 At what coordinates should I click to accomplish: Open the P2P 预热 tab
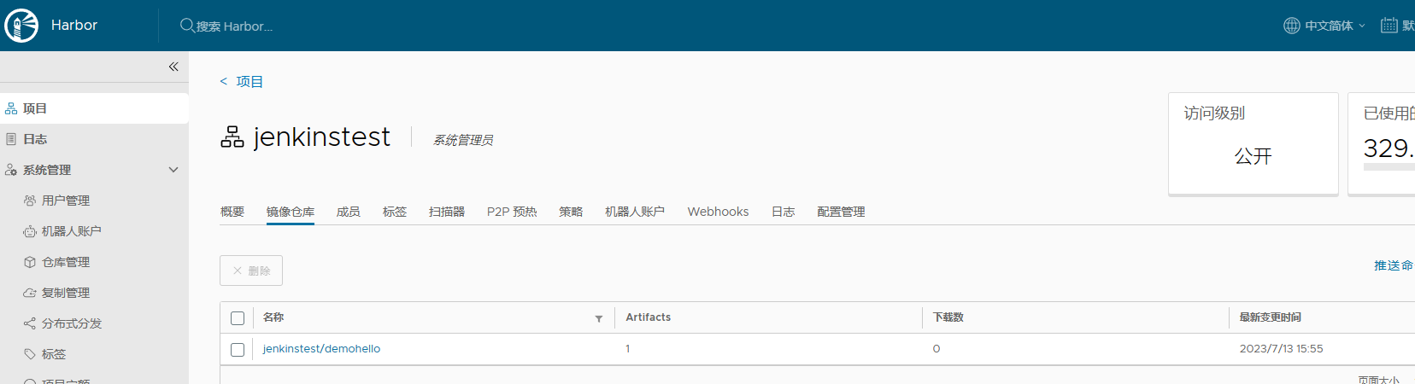pos(512,212)
